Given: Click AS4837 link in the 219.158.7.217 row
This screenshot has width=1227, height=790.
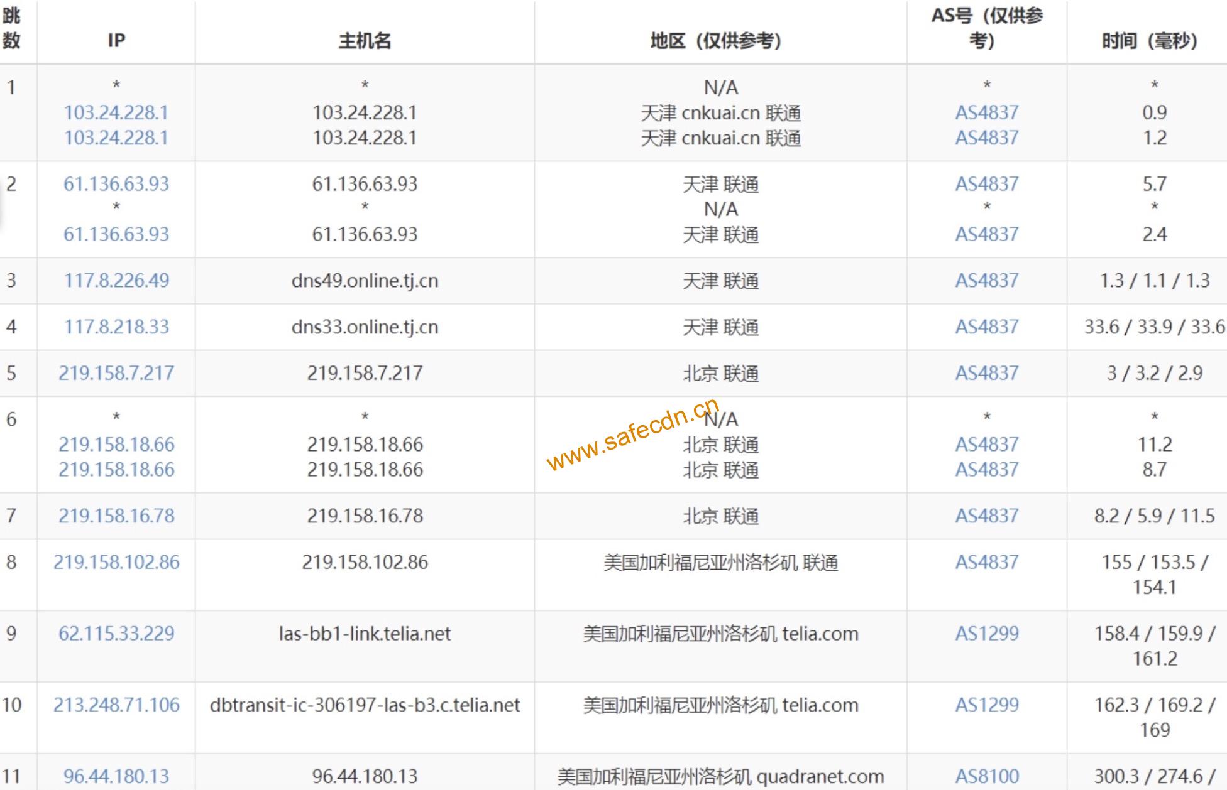Looking at the screenshot, I should (x=987, y=373).
